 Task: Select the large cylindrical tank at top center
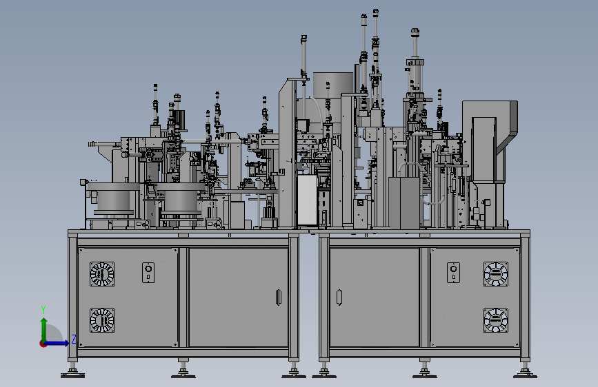333,85
